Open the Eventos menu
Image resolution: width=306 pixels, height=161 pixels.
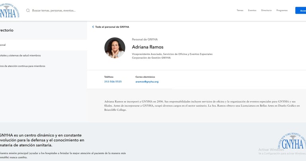pyautogui.click(x=252, y=10)
